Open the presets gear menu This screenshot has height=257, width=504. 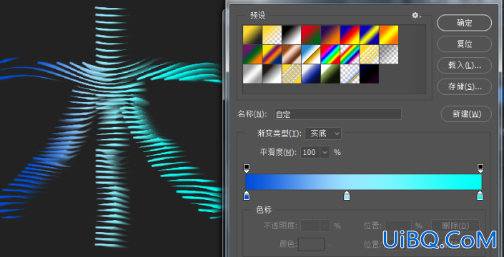[416, 15]
